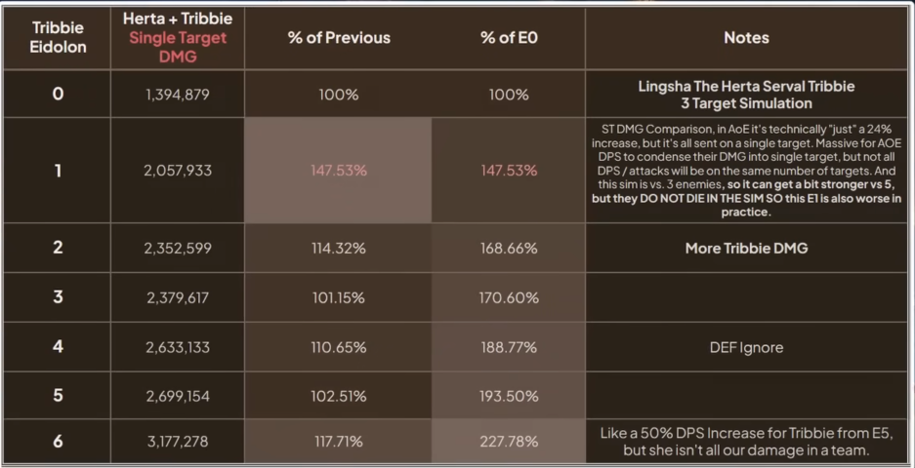Select Eidolon 3 row label
915x468 pixels.
click(x=58, y=297)
